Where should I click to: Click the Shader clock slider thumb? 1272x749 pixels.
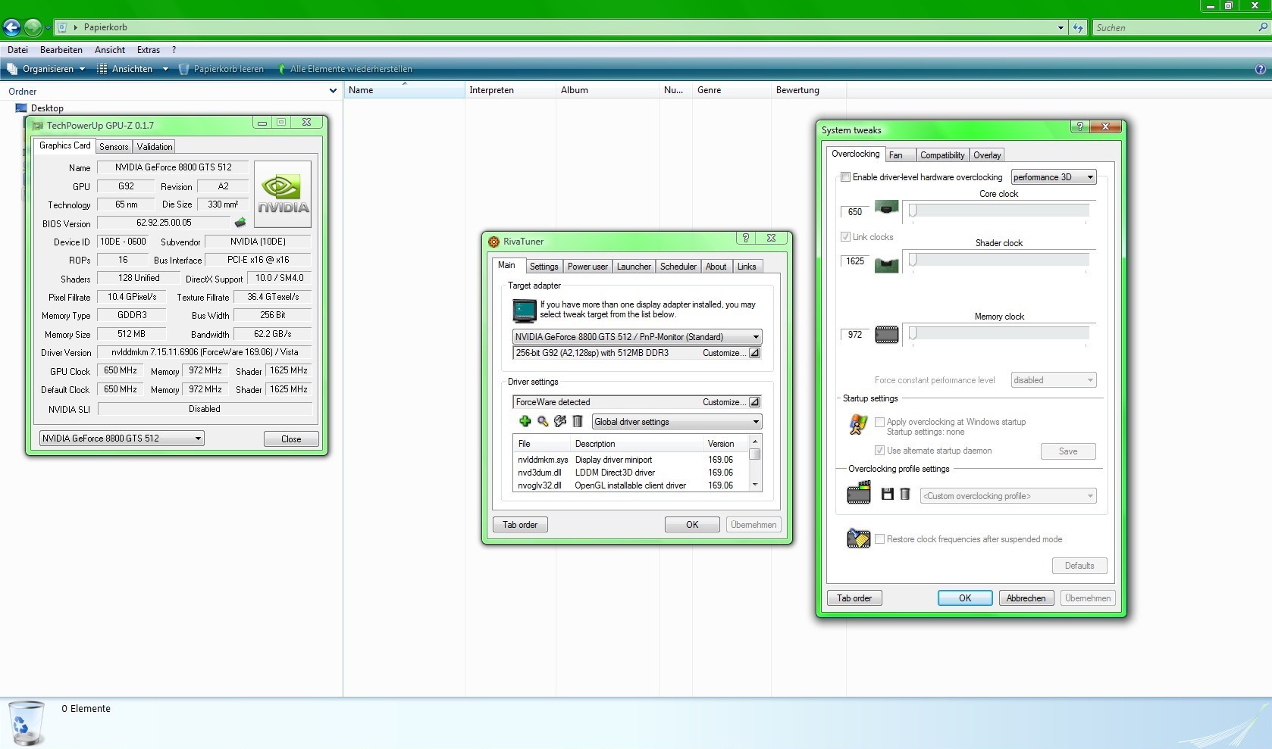click(913, 260)
